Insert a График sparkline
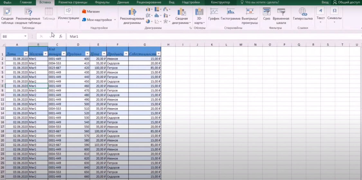The height and width of the screenshot is (180, 362). click(214, 12)
